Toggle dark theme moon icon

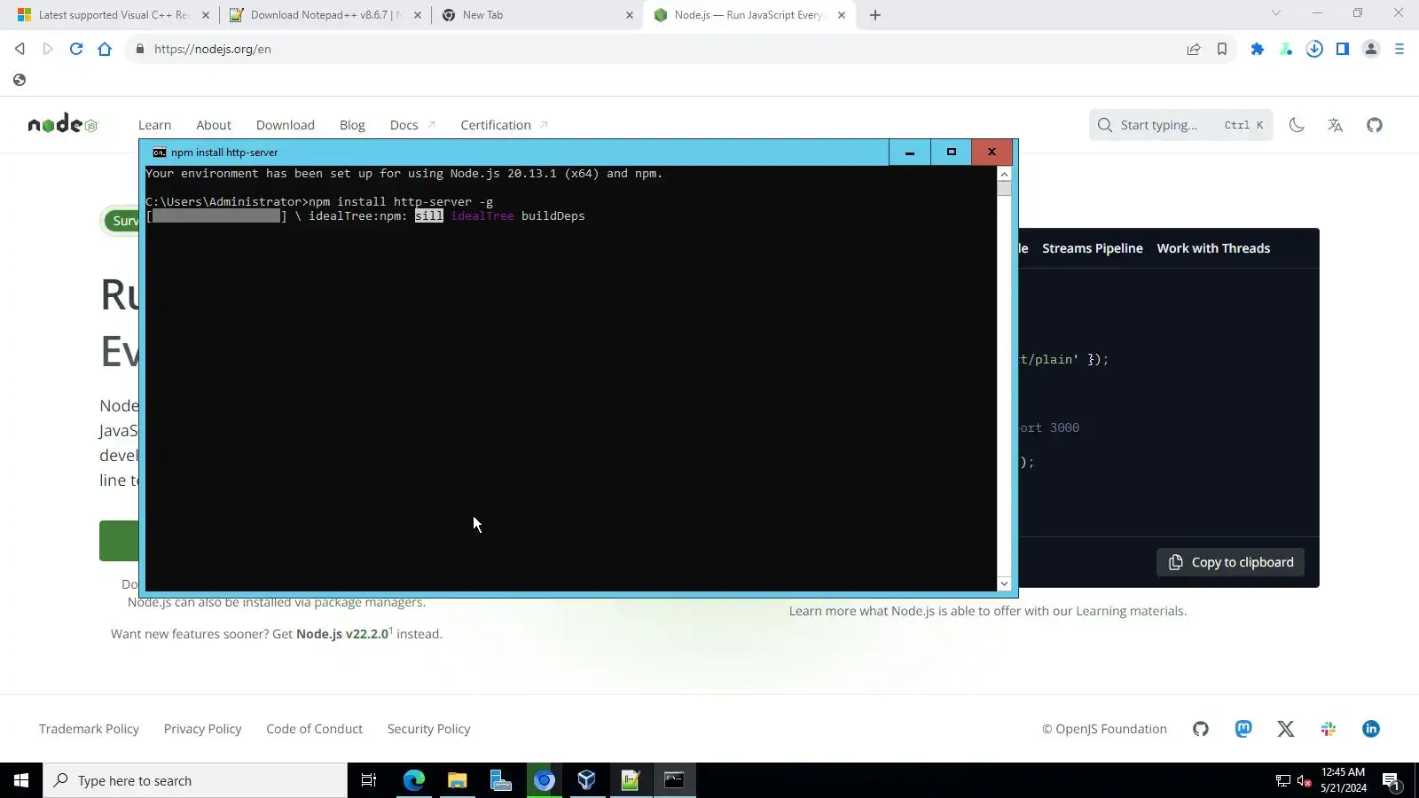pos(1297,125)
